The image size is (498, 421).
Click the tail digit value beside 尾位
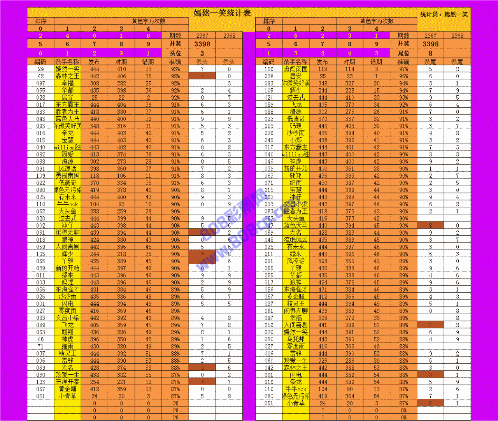430,53
